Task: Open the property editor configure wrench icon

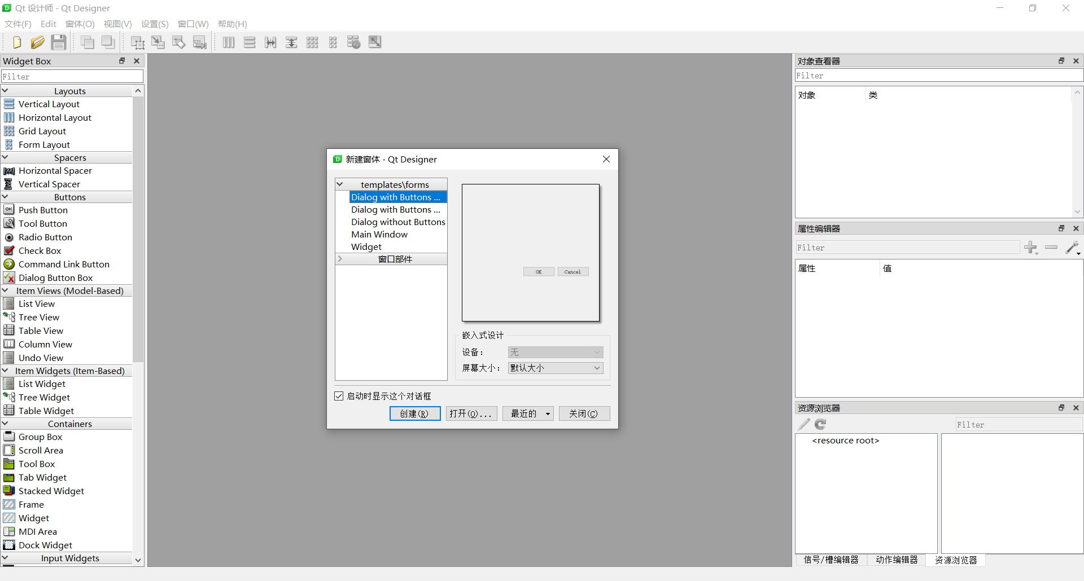Action: tap(1073, 247)
